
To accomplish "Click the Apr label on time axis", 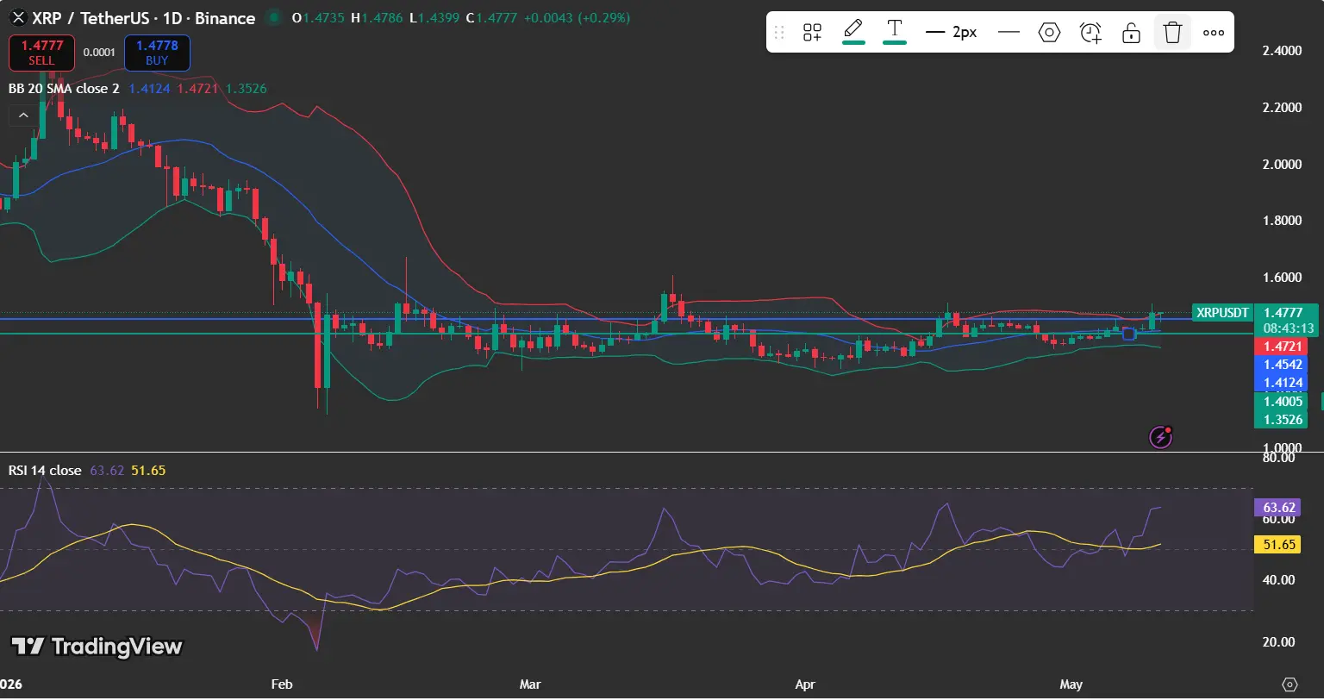I will pos(804,684).
